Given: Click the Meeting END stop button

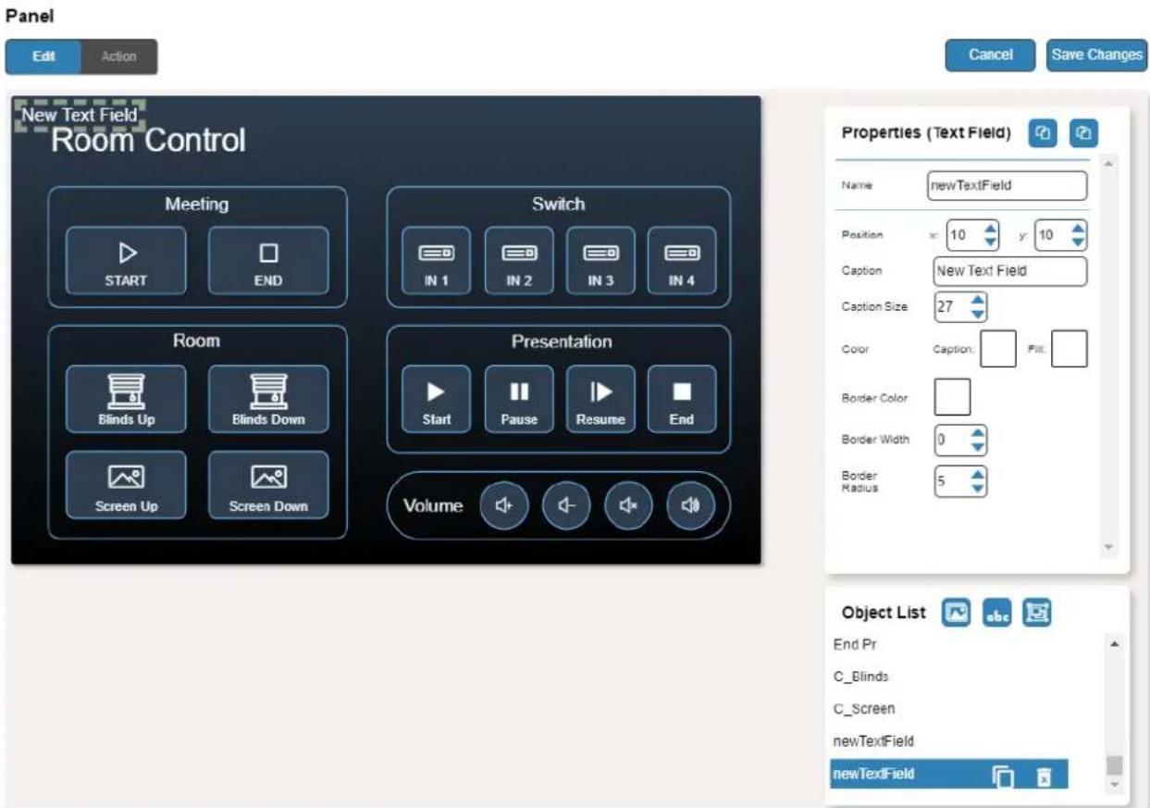Looking at the screenshot, I should point(268,261).
